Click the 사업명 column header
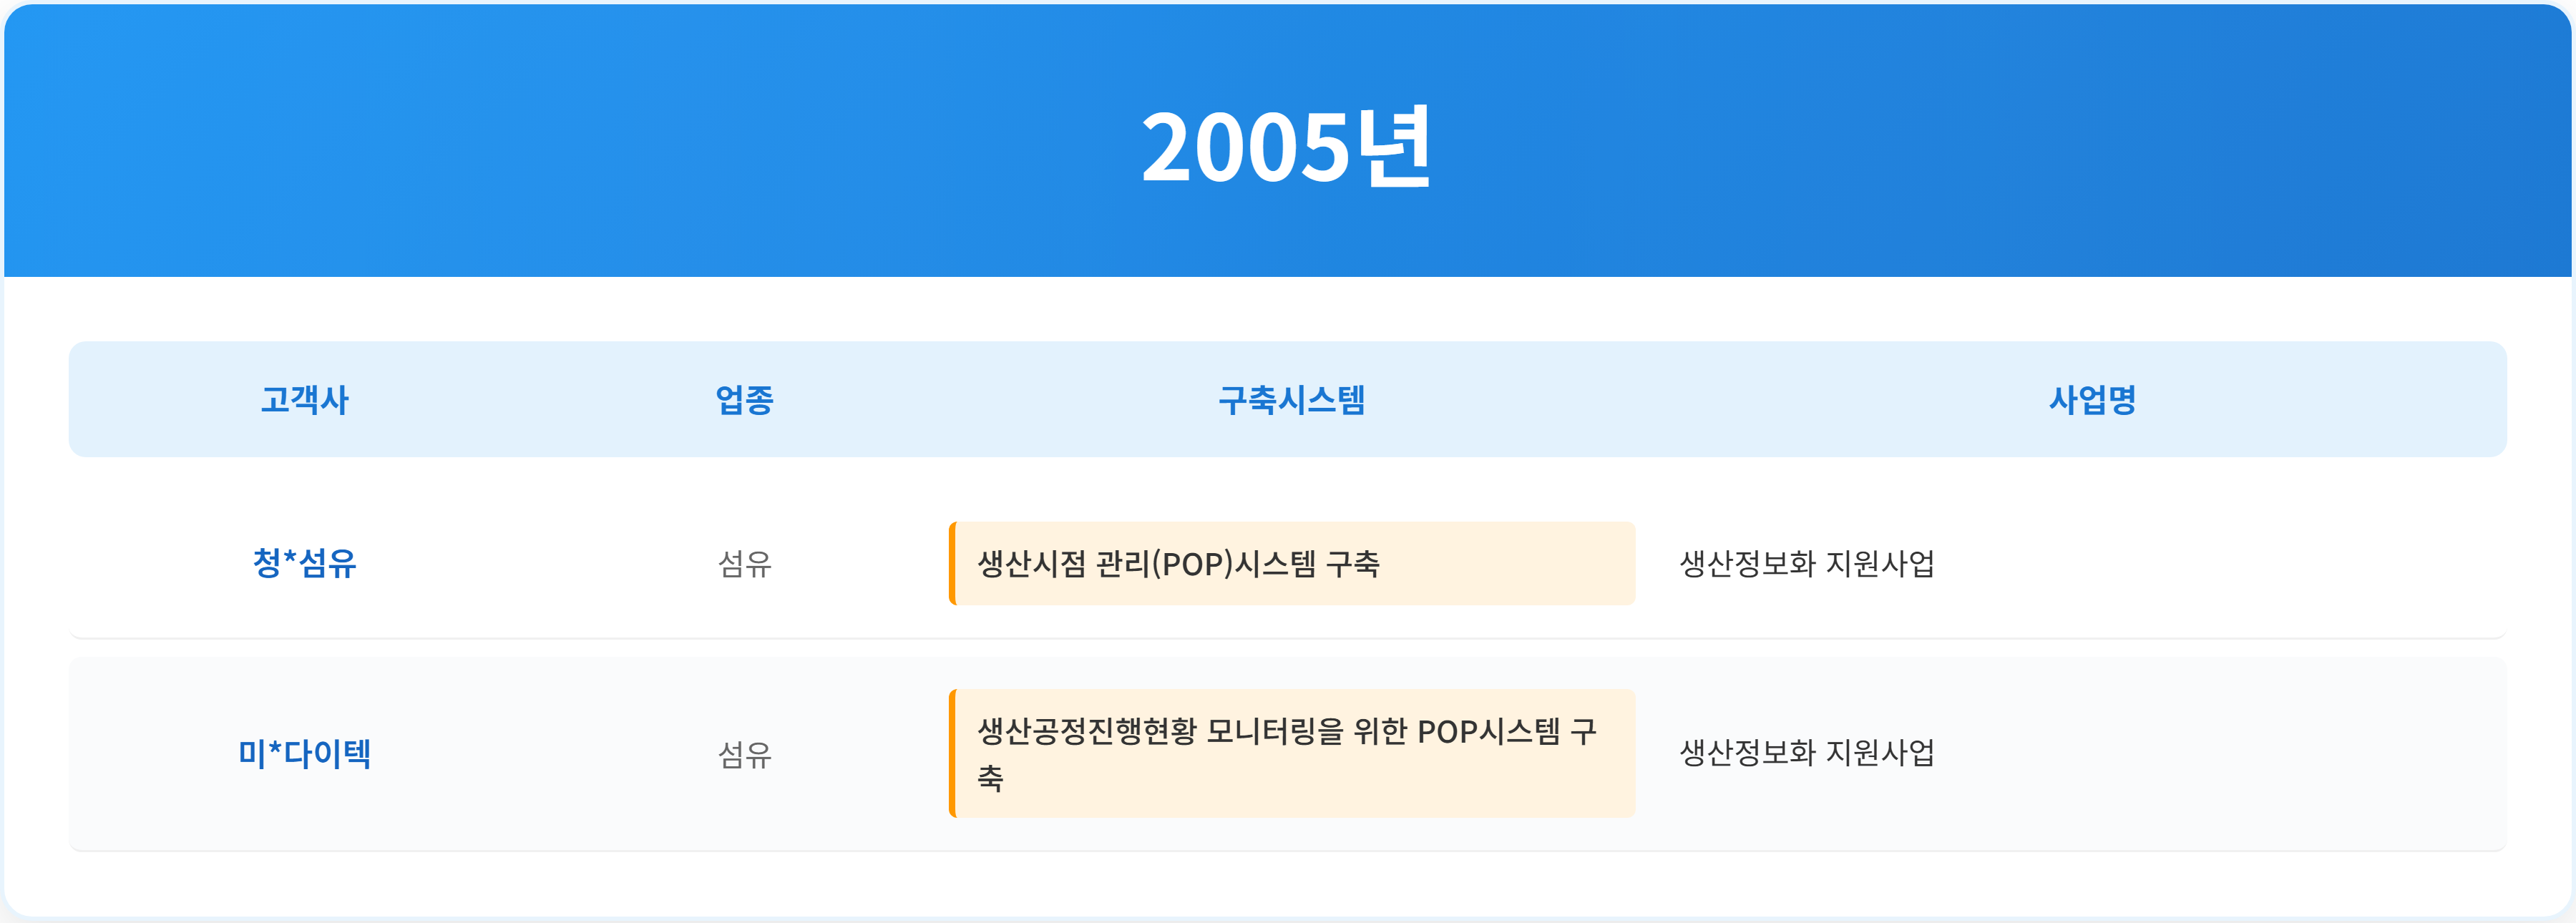Screen dimensions: 2576x923 tap(2092, 400)
